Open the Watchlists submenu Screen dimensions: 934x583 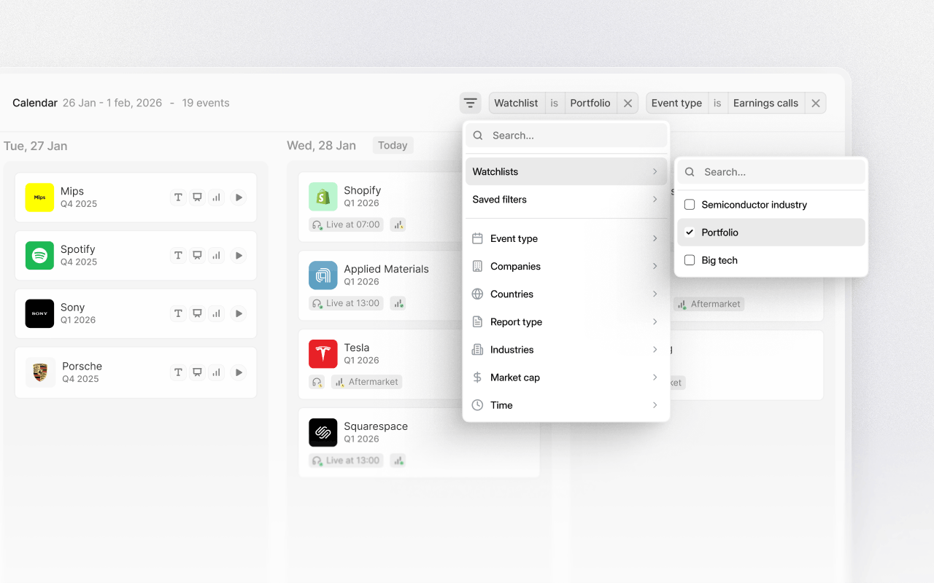click(x=566, y=171)
